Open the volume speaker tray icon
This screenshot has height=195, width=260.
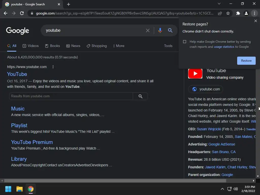pyautogui.click(x=235, y=189)
